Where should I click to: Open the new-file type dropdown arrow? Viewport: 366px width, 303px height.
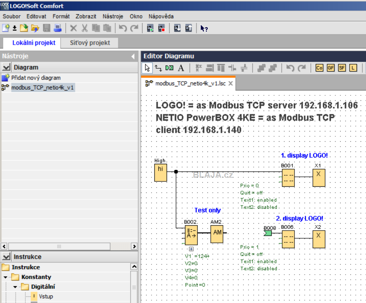[x=14, y=28]
